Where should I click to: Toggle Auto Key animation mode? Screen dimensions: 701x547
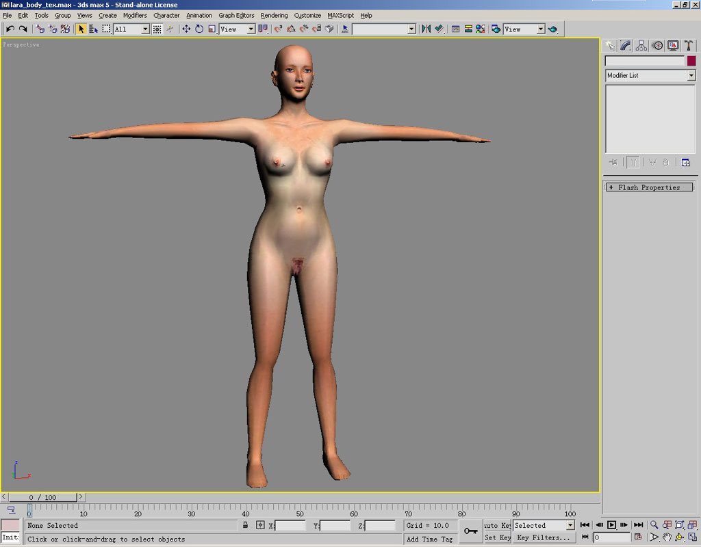[498, 525]
